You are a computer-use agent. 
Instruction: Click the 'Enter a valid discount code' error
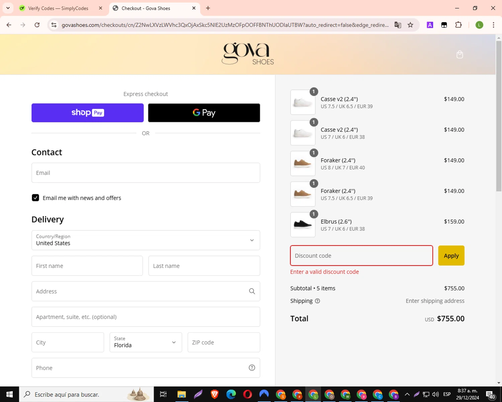[324, 272]
